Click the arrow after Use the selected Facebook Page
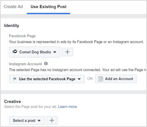 79,79
